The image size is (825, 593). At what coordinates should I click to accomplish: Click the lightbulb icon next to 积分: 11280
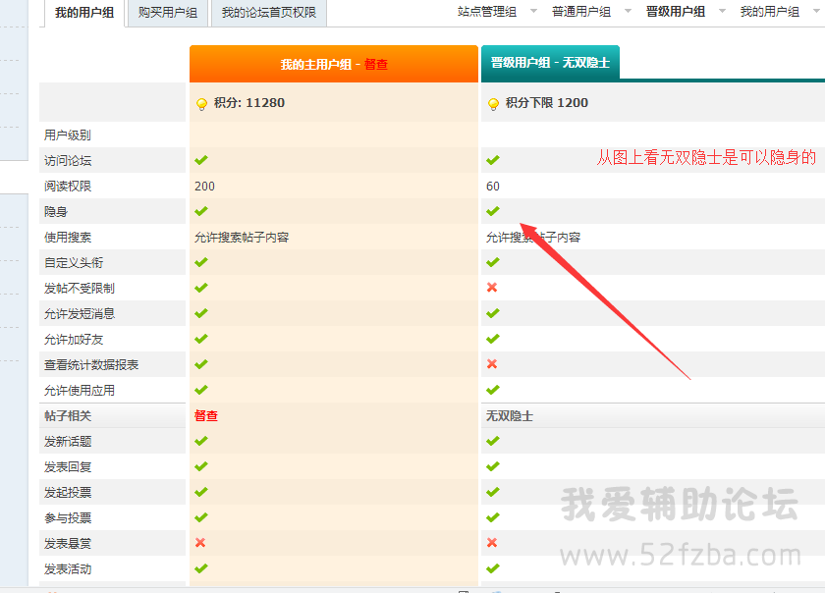click(x=201, y=104)
